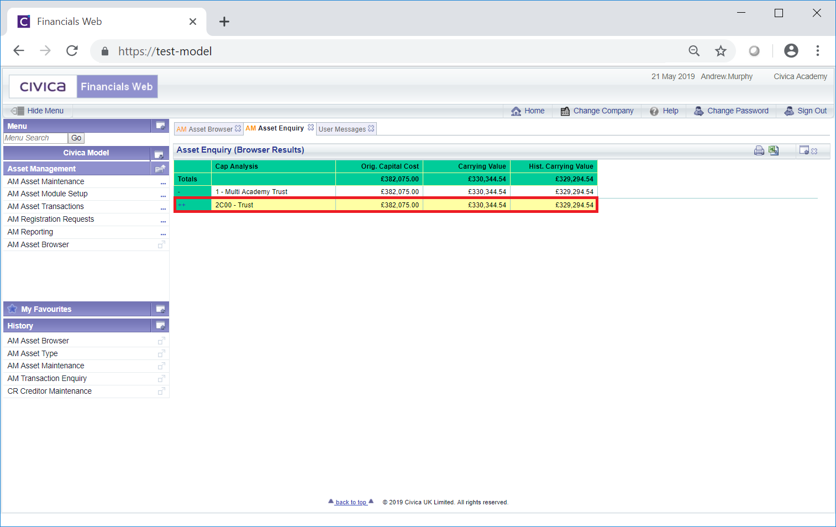The width and height of the screenshot is (836, 527).
Task: Open AM Asset Browser menu entry's new-window icon
Action: click(x=161, y=244)
